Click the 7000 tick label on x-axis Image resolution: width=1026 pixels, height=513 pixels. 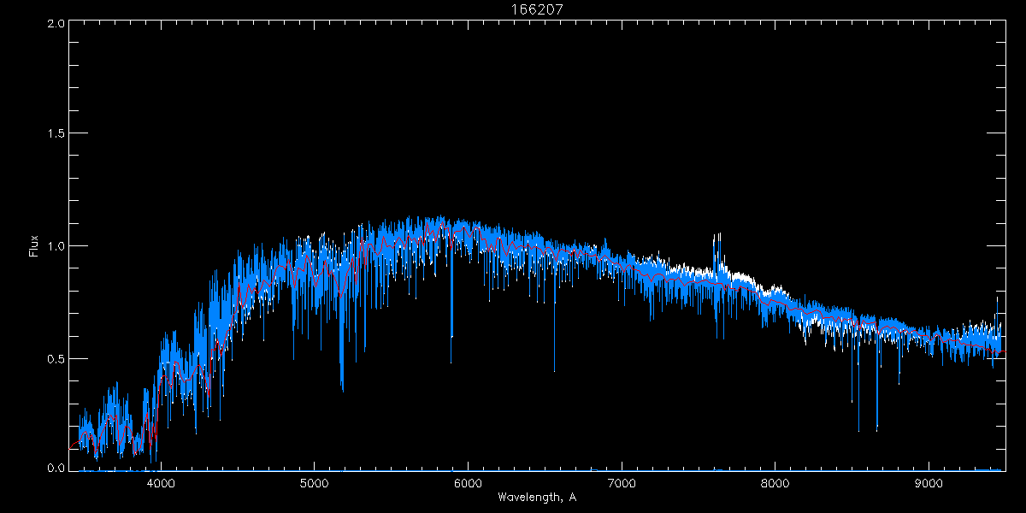tap(622, 482)
